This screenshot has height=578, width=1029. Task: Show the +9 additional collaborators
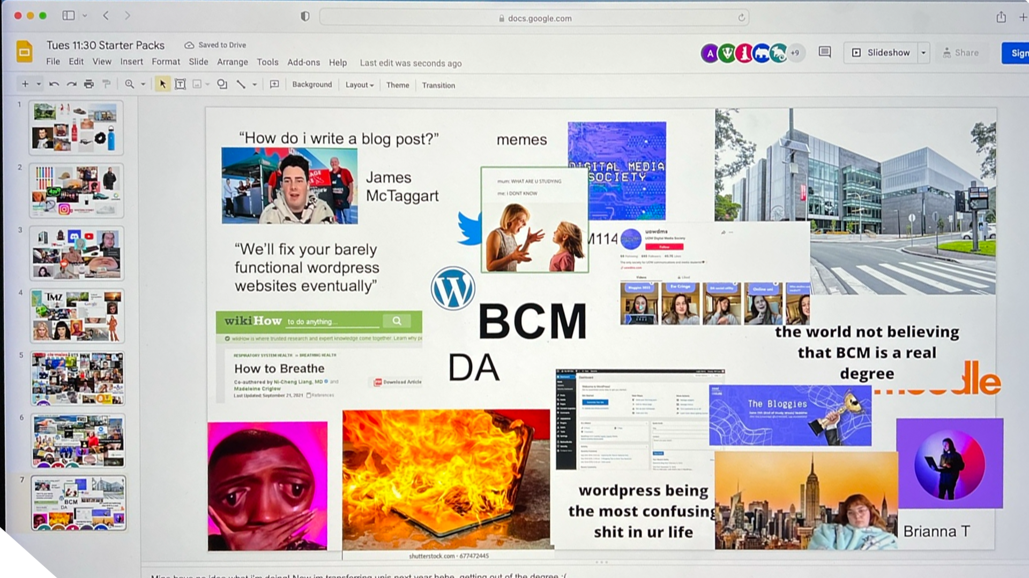(795, 53)
